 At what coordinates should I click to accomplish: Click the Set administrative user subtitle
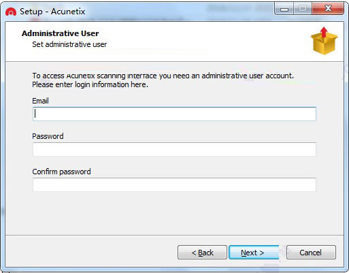click(x=69, y=44)
